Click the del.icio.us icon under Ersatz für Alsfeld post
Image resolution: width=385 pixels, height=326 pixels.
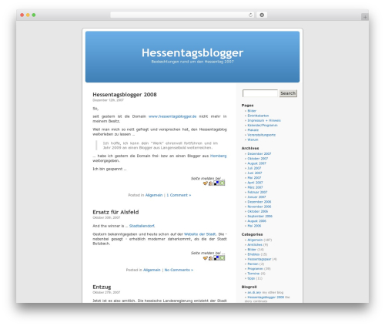coord(216,258)
